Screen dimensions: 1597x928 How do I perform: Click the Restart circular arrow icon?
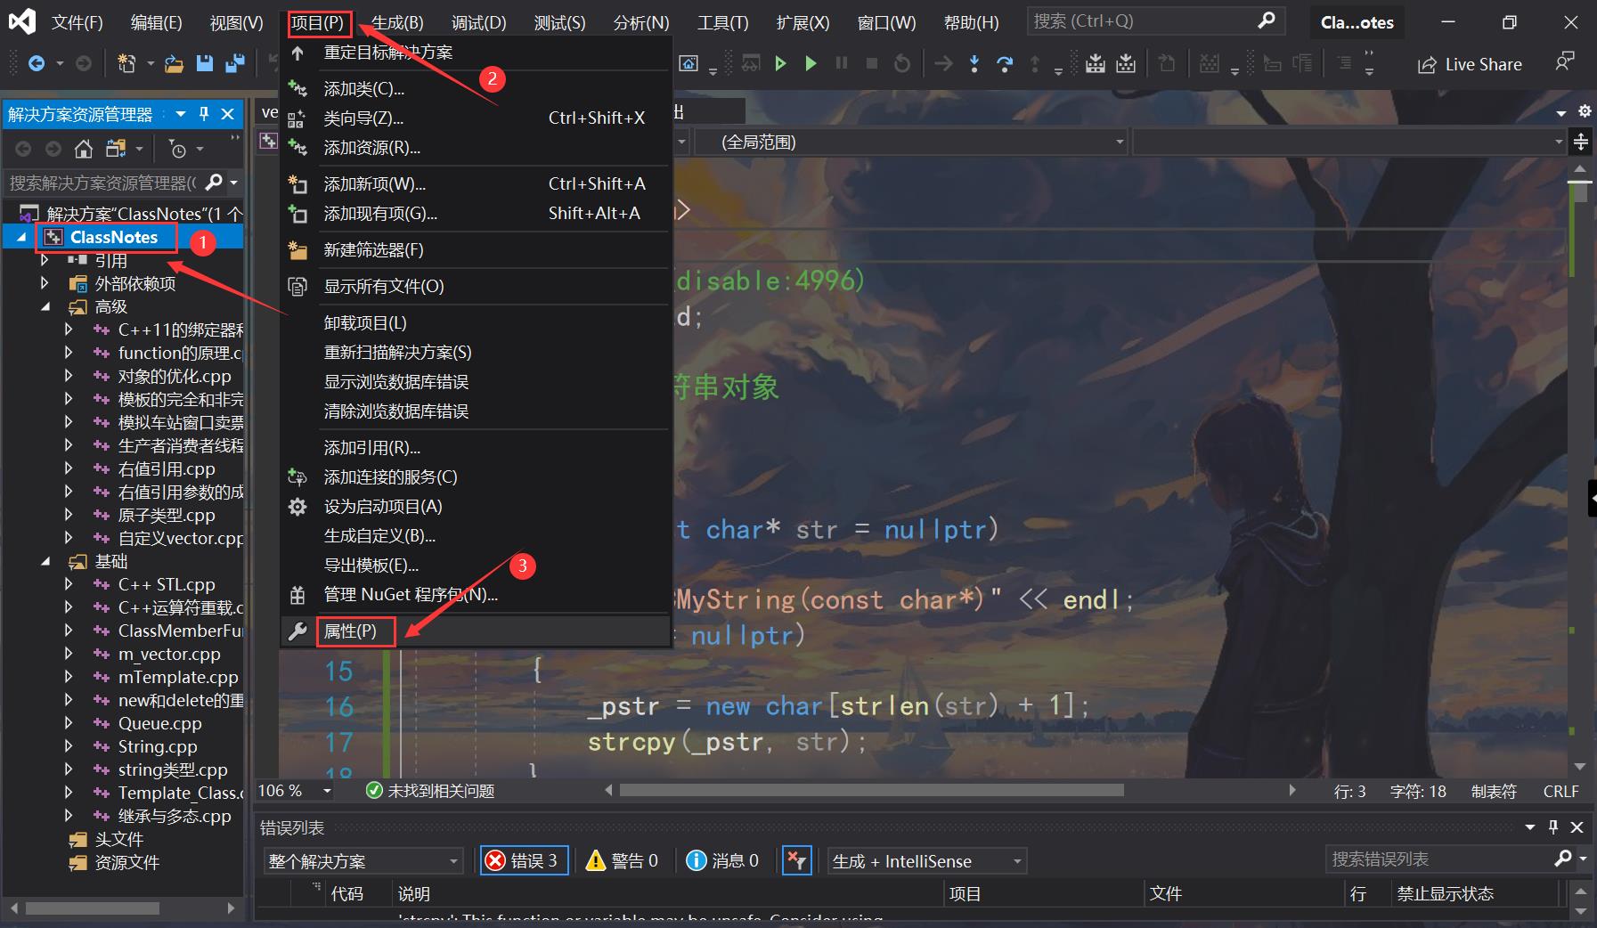click(x=902, y=63)
